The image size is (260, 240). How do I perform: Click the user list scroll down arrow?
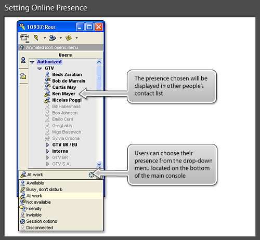click(99, 164)
